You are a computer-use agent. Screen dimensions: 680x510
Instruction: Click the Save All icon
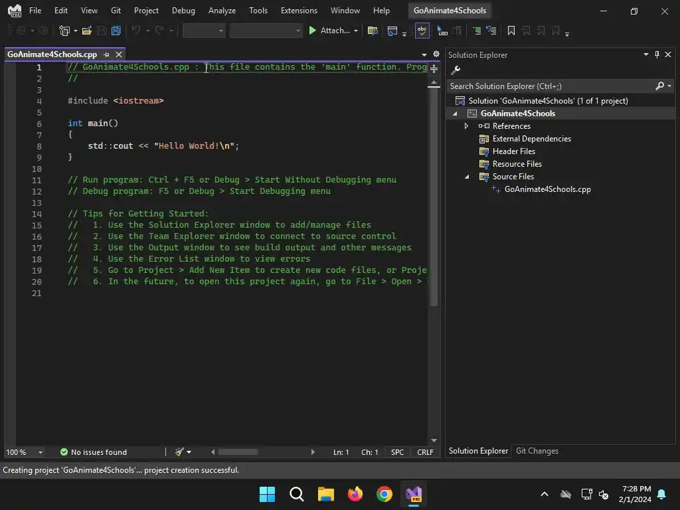click(116, 31)
